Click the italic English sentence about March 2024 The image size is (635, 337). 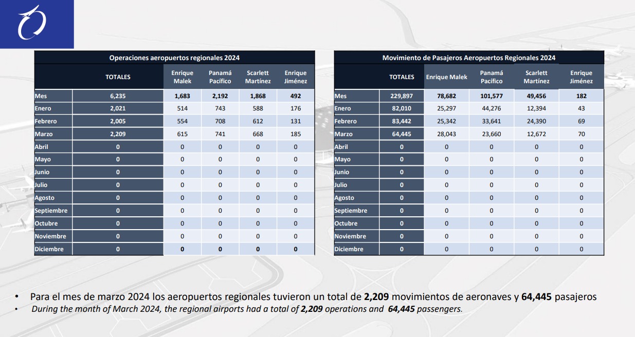247,309
